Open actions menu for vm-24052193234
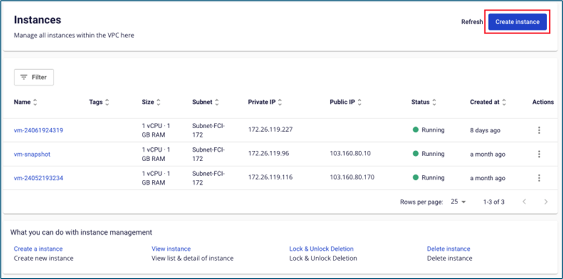The width and height of the screenshot is (563, 279). coord(539,178)
